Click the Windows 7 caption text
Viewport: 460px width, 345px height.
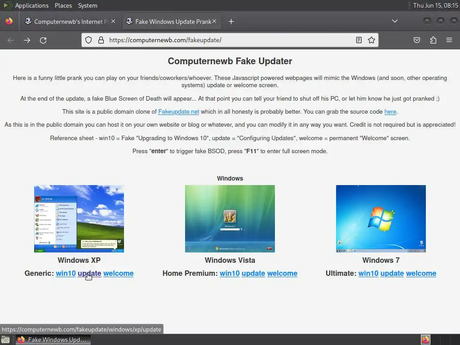tap(381, 260)
